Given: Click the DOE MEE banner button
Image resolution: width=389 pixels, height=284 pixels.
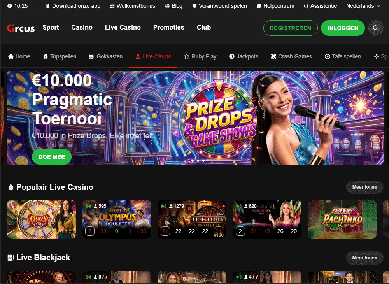Looking at the screenshot, I should pos(52,157).
